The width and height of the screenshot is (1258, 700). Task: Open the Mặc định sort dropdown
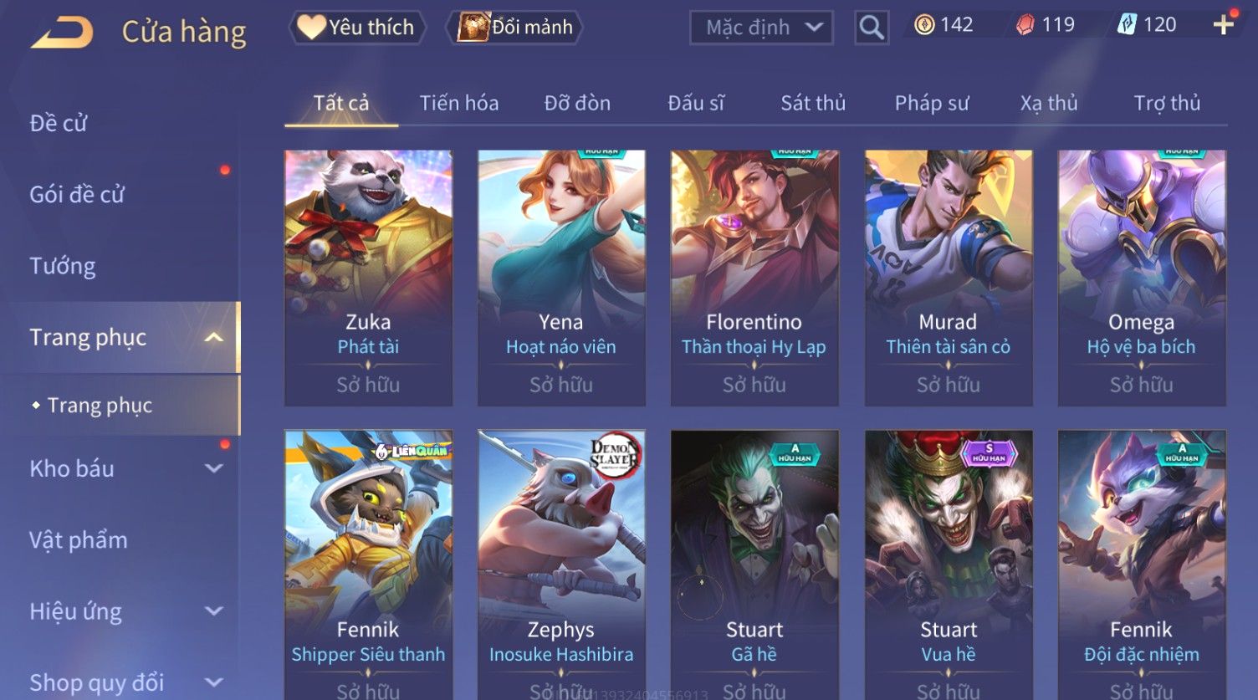(x=761, y=28)
